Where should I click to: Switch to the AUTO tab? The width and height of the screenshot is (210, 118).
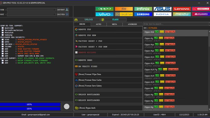pyautogui.click(x=98, y=24)
